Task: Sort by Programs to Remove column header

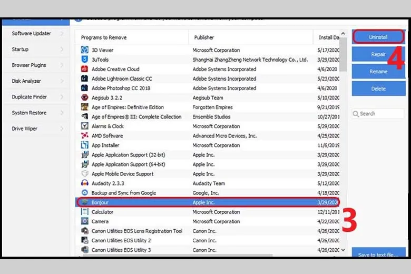Action: (x=132, y=37)
